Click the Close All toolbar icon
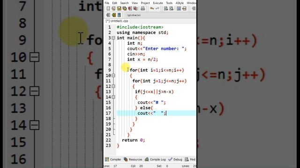This screenshot has height=168, width=300. pos(135,8)
